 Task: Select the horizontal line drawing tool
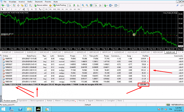(16, 9)
